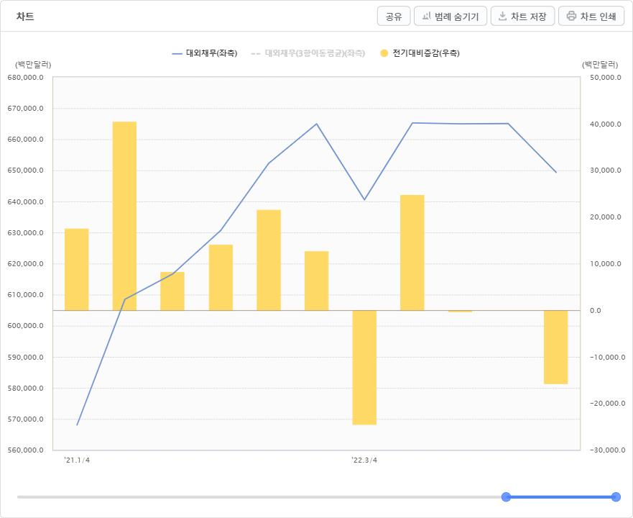Click the download icon in 차트 저장
The height and width of the screenshot is (518, 633).
click(502, 16)
